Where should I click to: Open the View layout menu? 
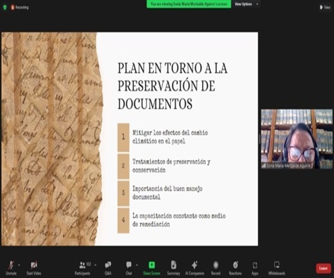pyautogui.click(x=325, y=7)
